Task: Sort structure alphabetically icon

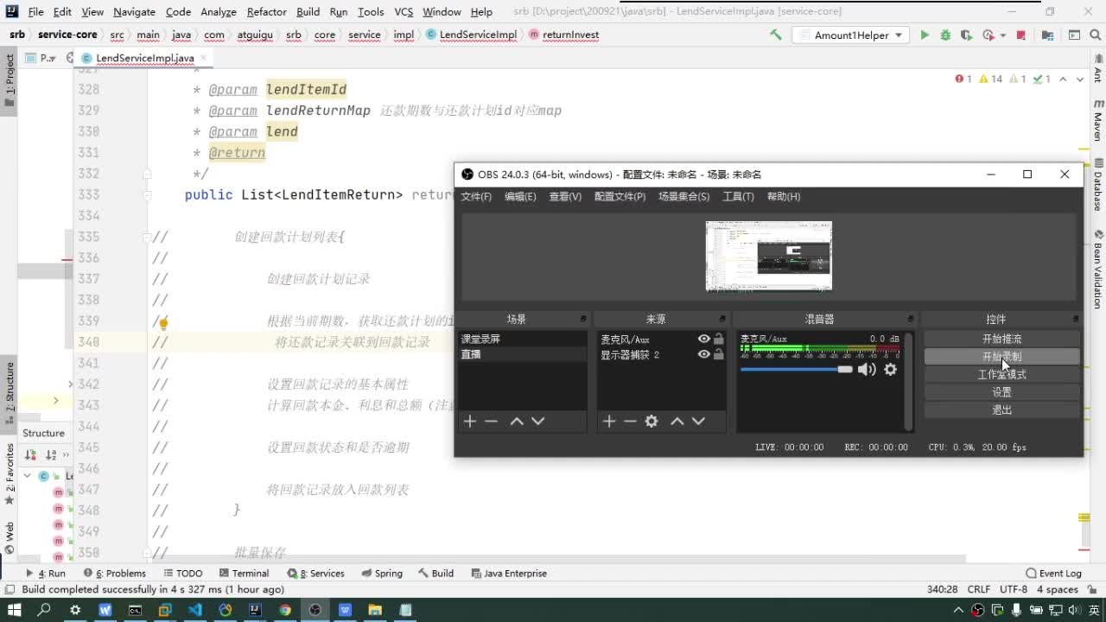Action: pyautogui.click(x=51, y=454)
